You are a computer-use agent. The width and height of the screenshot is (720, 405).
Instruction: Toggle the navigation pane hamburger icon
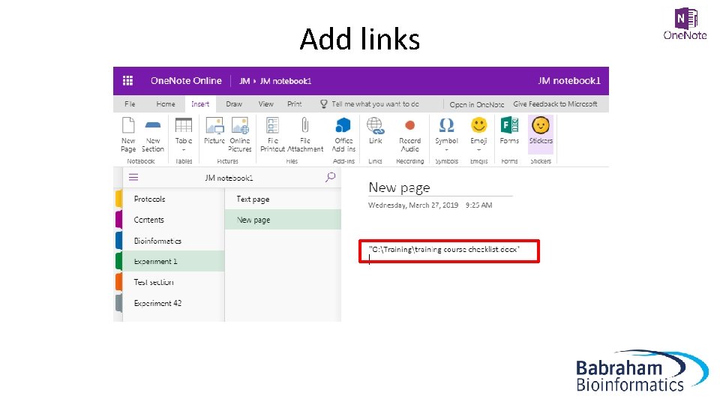coord(133,177)
